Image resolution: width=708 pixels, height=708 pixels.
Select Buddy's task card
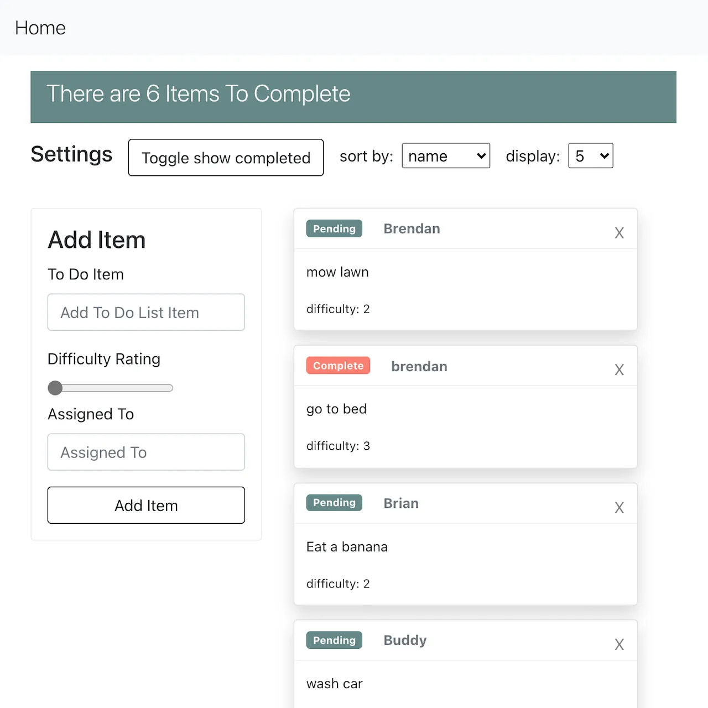coord(466,664)
